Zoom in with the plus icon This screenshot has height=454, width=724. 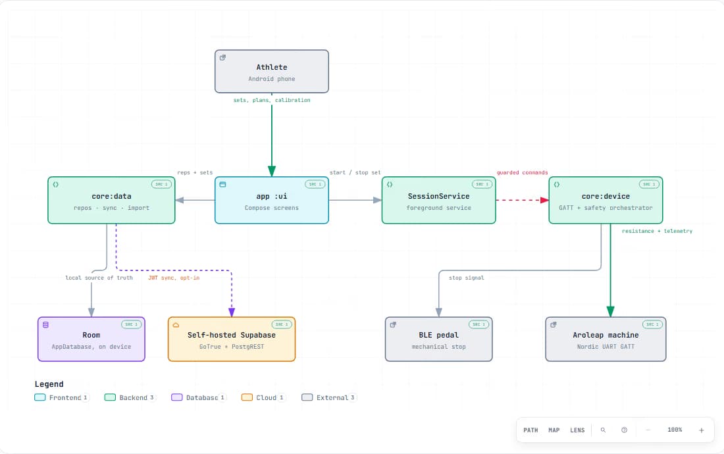pyautogui.click(x=702, y=430)
